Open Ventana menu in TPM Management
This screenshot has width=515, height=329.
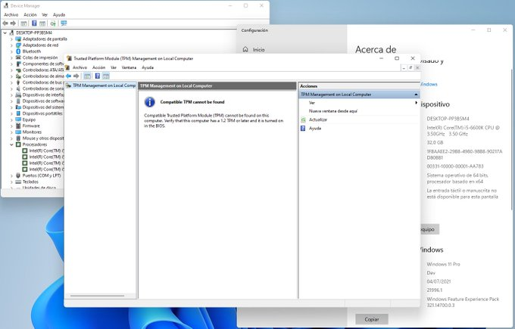click(129, 67)
